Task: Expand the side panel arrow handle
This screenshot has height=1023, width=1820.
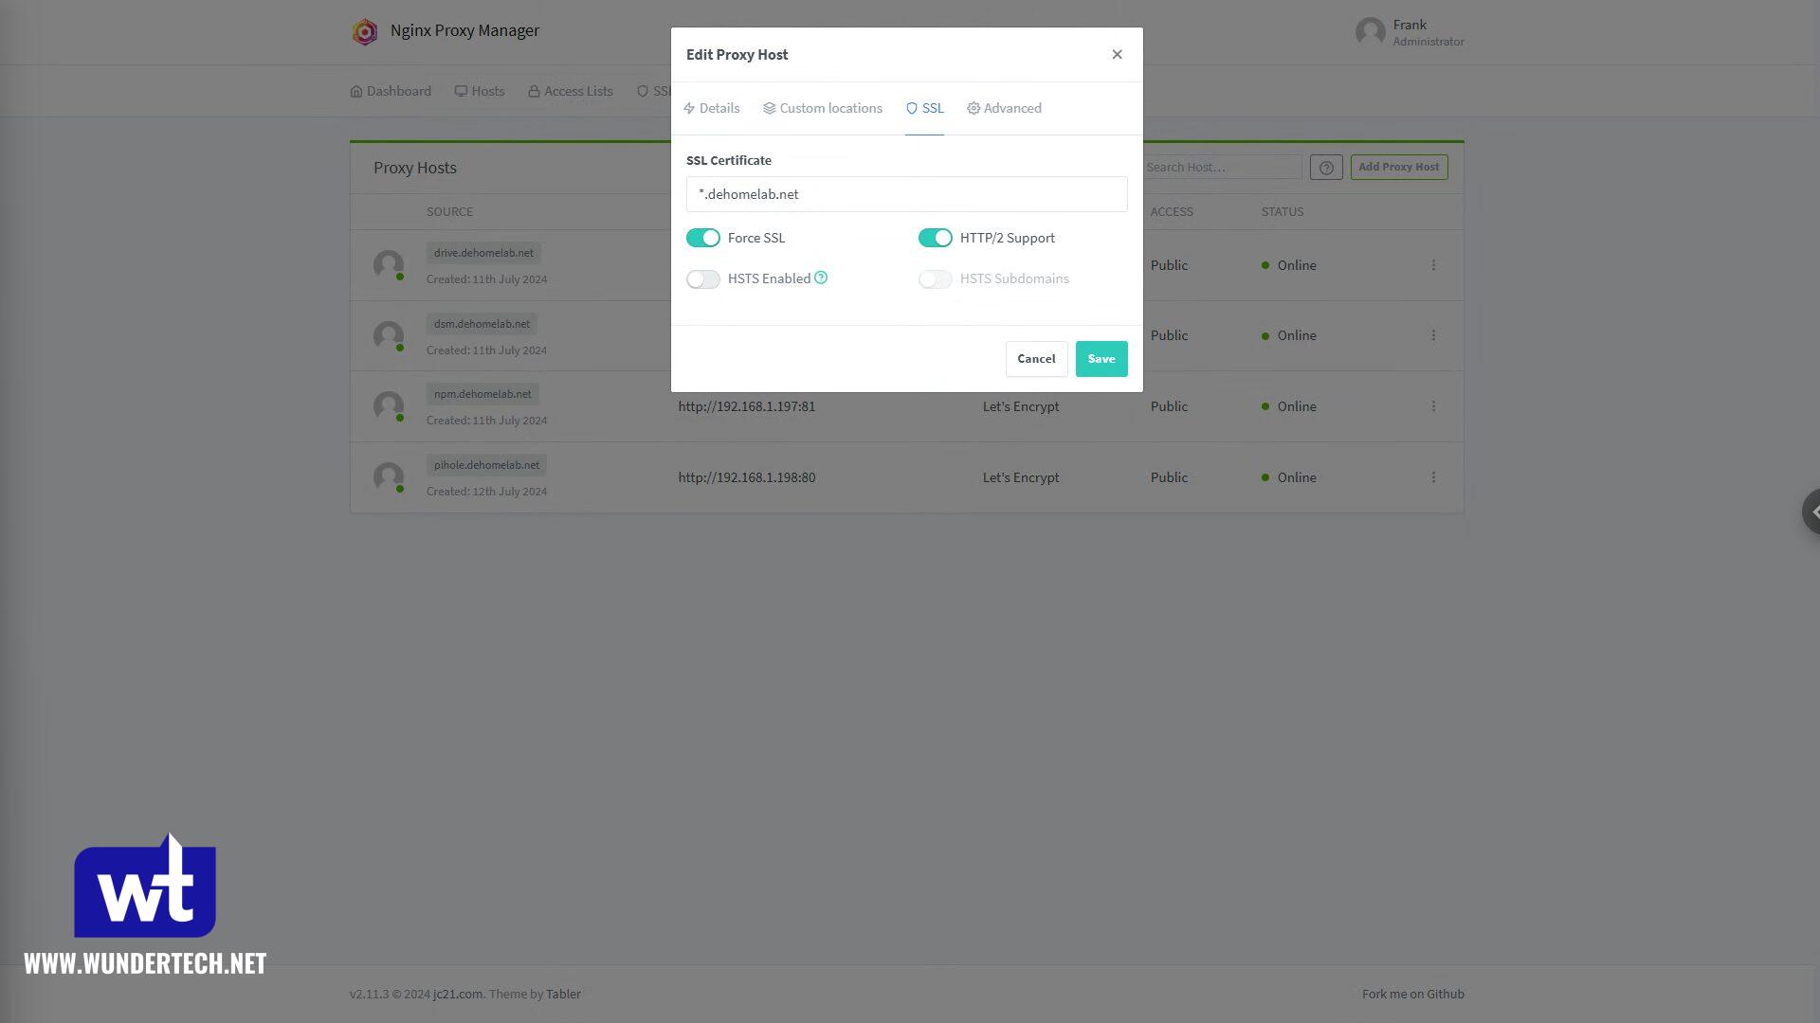Action: (x=1811, y=511)
